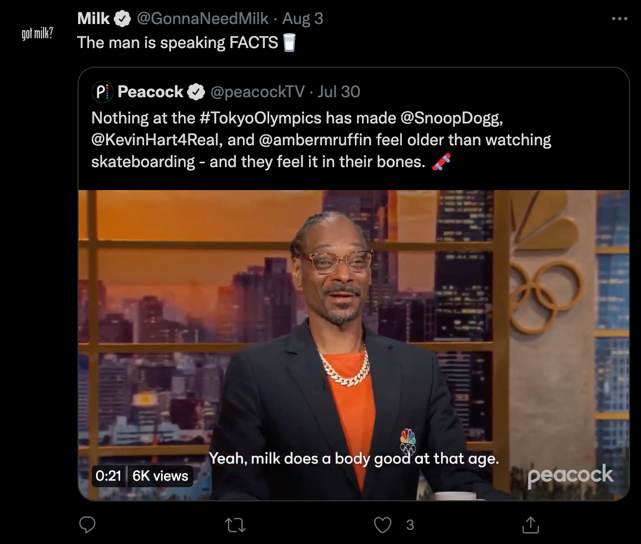The width and height of the screenshot is (641, 544).
Task: Open the @GonnaNeedMilk handle link
Action: [203, 19]
